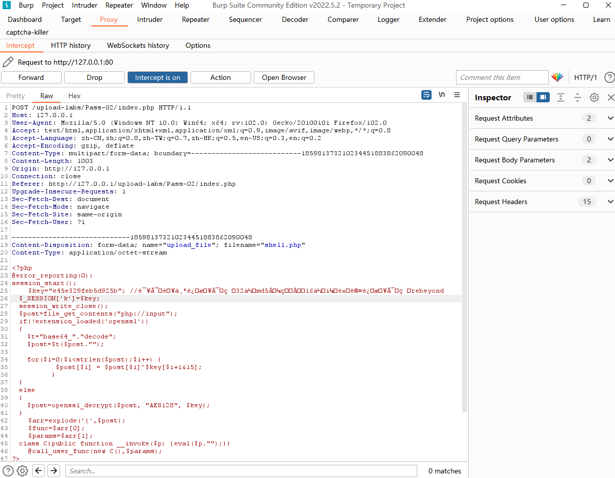Screen dimensions: 615x478
Task: Open the Decoder tab
Action: [x=295, y=19]
